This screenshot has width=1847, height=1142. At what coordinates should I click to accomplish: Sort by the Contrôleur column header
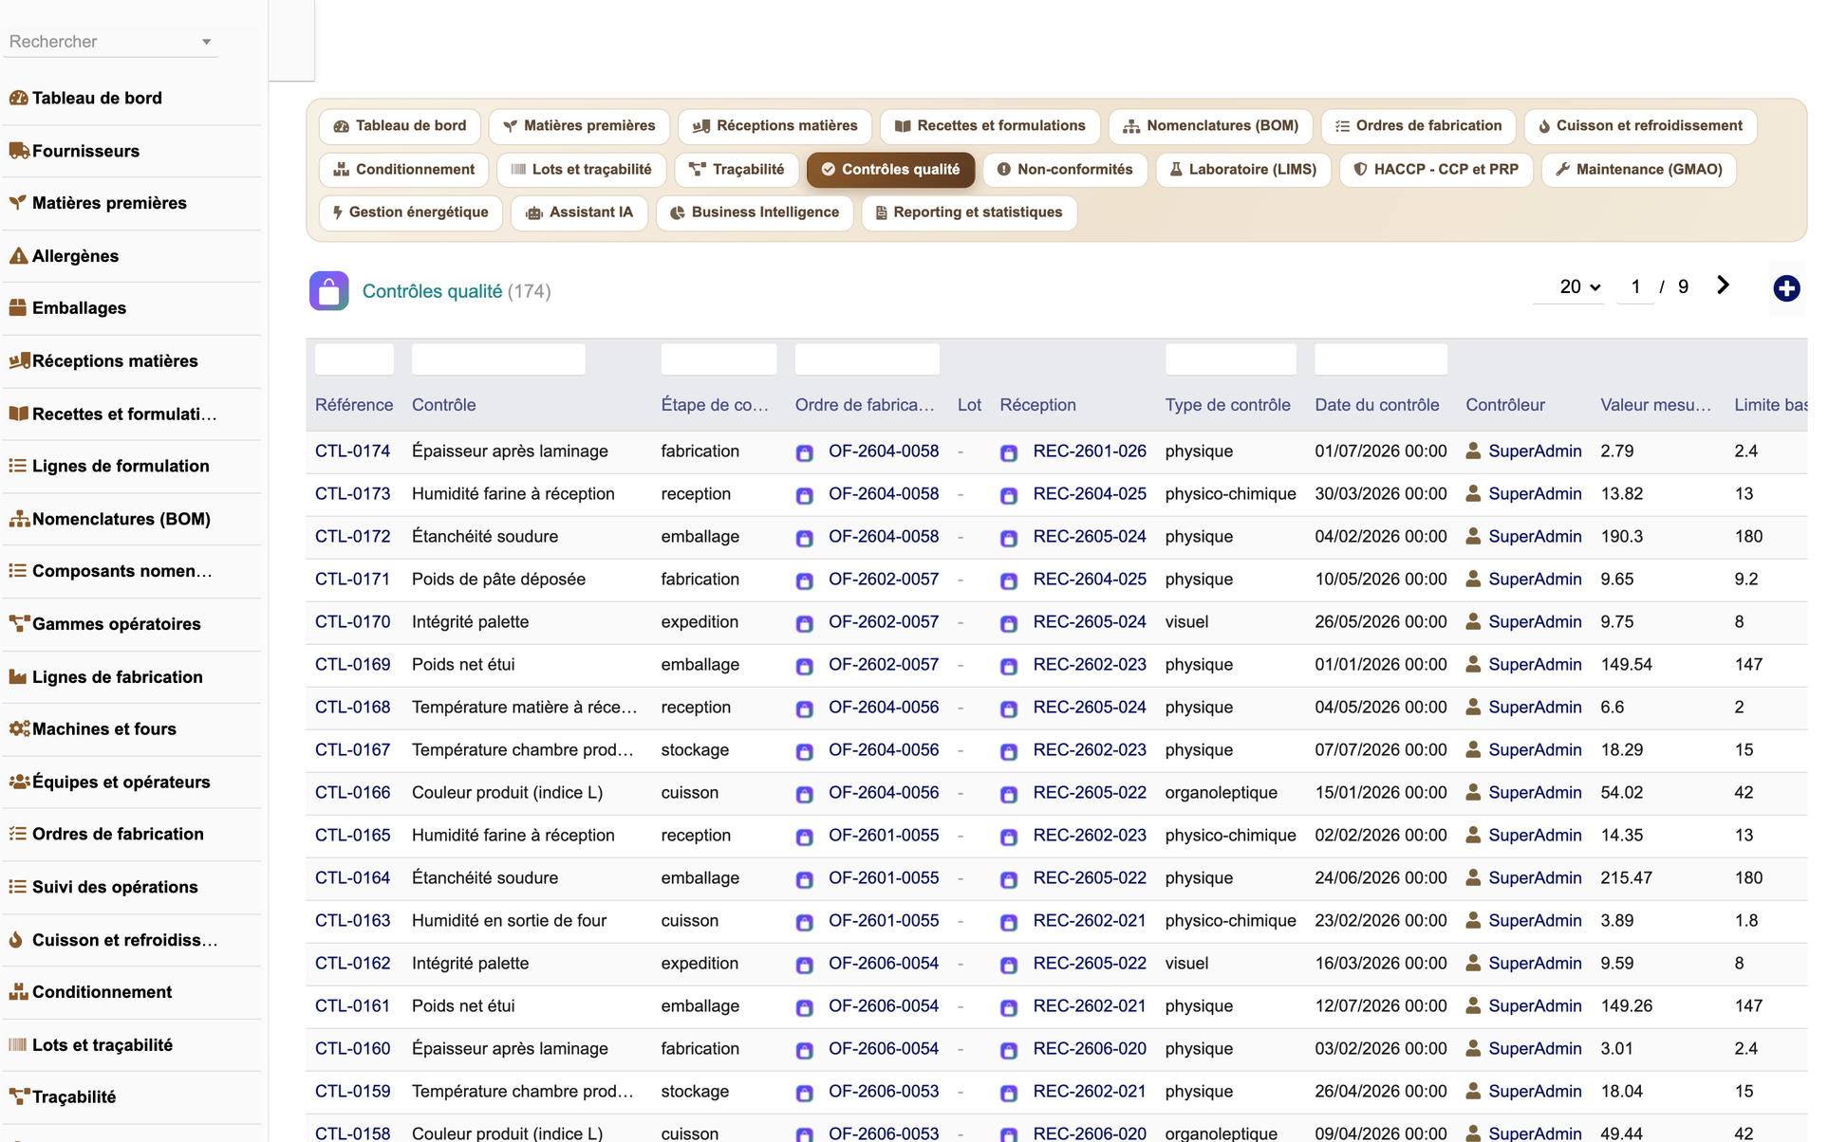click(1504, 405)
